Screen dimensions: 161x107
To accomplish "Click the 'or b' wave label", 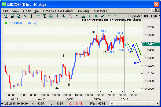I will [121, 50].
